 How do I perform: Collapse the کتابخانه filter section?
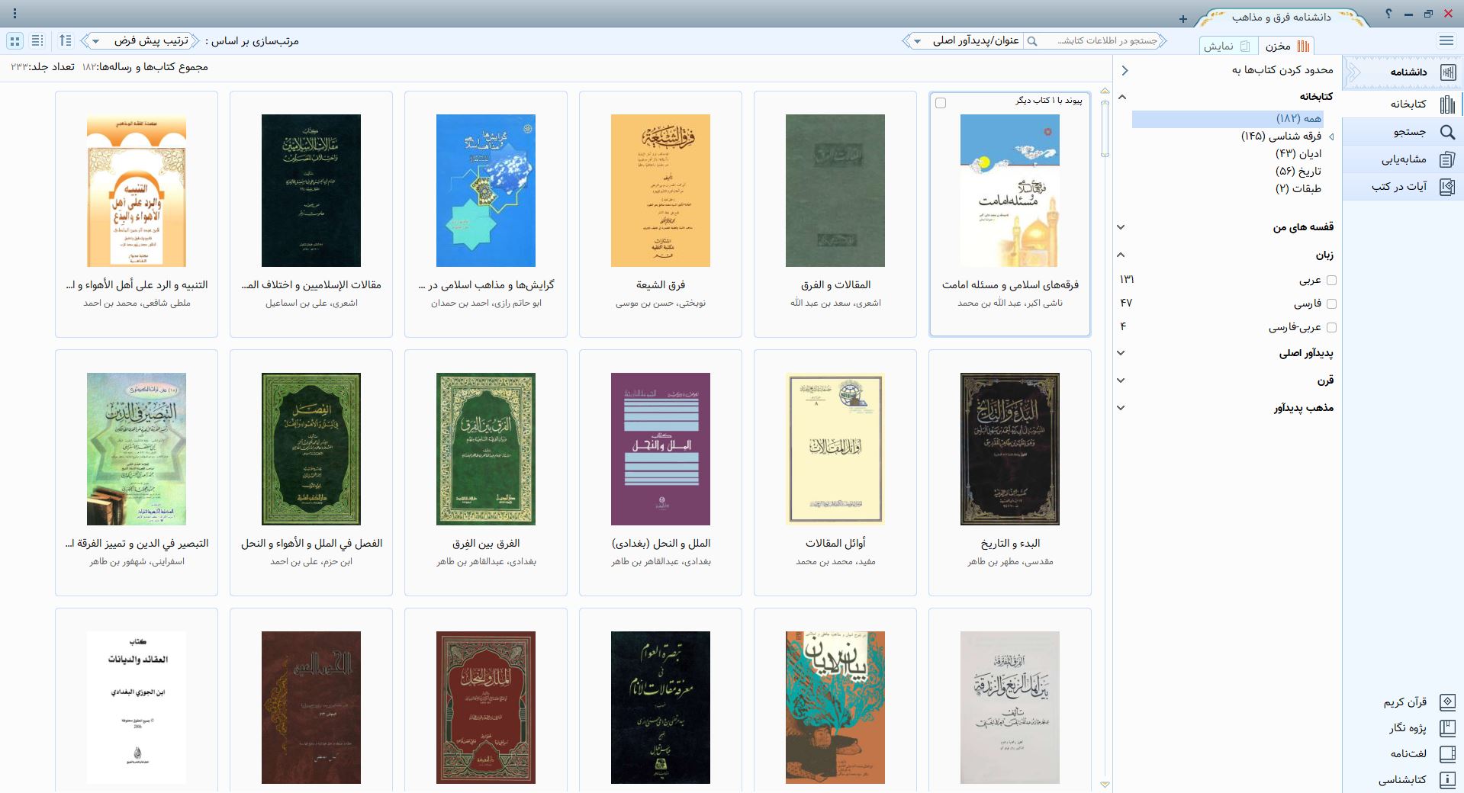[x=1121, y=97]
